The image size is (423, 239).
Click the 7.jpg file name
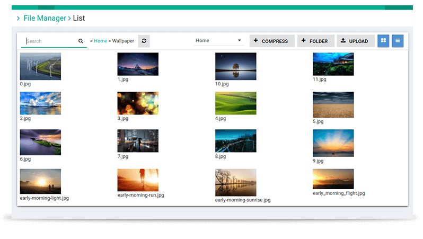[x=123, y=156]
